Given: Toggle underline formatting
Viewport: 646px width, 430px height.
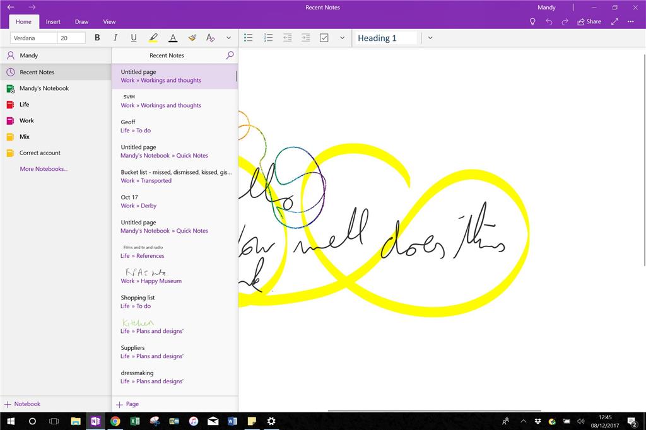Looking at the screenshot, I should click(x=134, y=37).
